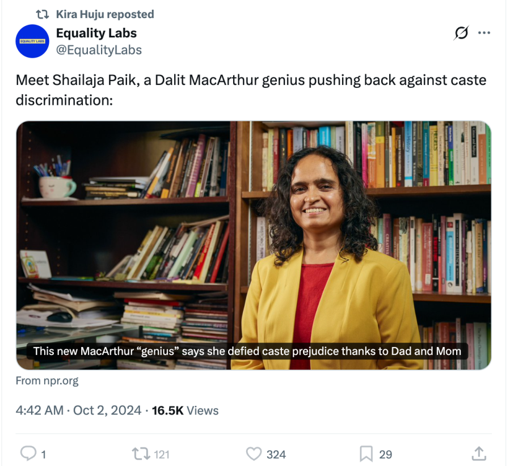Viewport: 510px width, 466px height.
Task: Click the MacArthur "genius" headline caption
Action: (x=247, y=351)
